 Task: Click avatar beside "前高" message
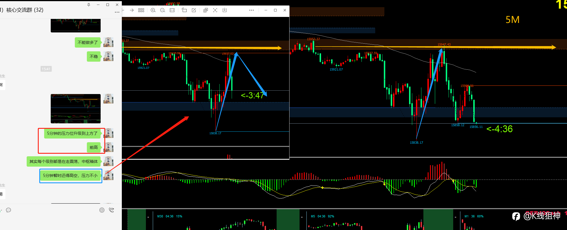(x=108, y=147)
